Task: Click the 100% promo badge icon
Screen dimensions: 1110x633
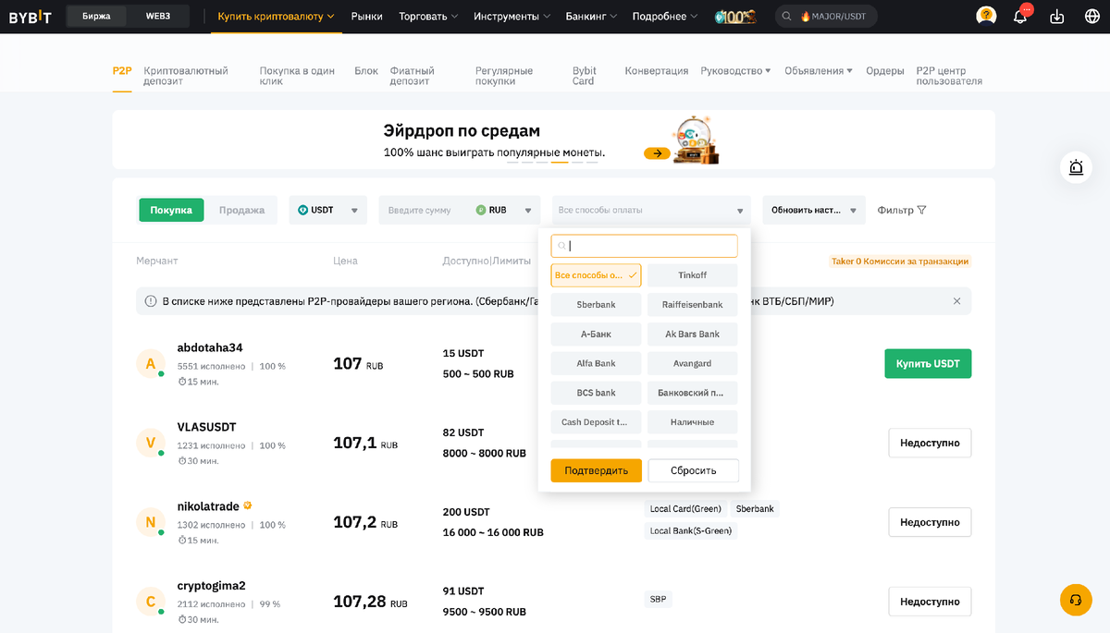Action: coord(735,17)
